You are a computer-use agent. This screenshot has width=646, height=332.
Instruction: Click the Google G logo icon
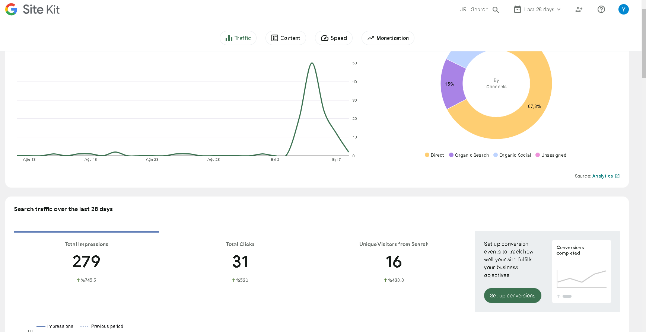(x=11, y=9)
